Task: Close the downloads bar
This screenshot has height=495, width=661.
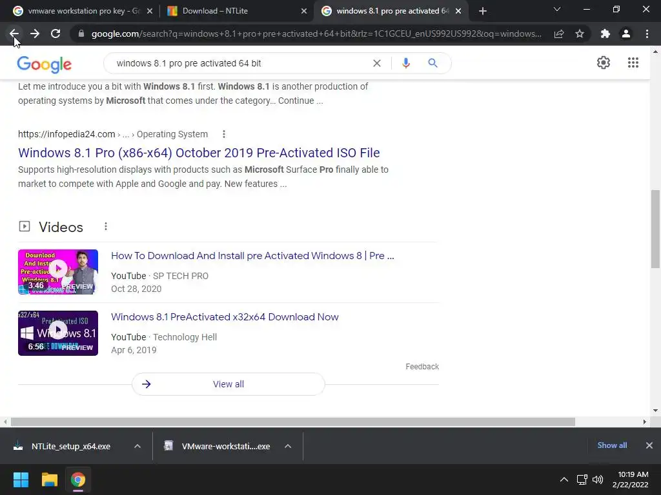Action: point(649,445)
